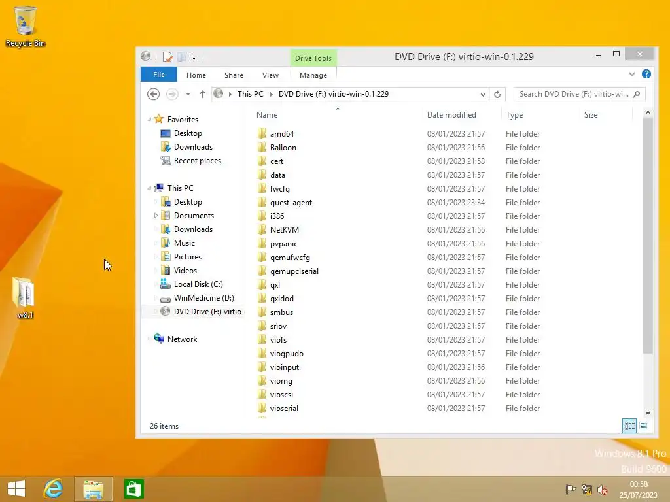The width and height of the screenshot is (670, 502).
Task: Click the Properties quick access toolbar icon
Action: (x=167, y=56)
